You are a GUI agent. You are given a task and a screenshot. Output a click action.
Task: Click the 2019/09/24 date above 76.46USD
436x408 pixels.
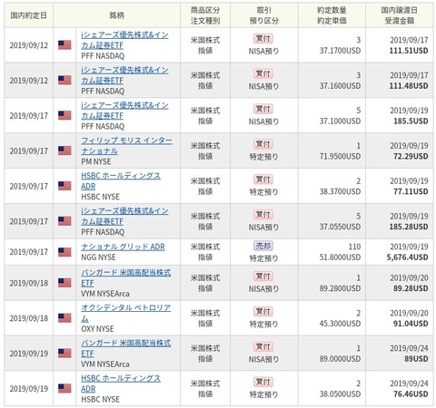pos(409,384)
